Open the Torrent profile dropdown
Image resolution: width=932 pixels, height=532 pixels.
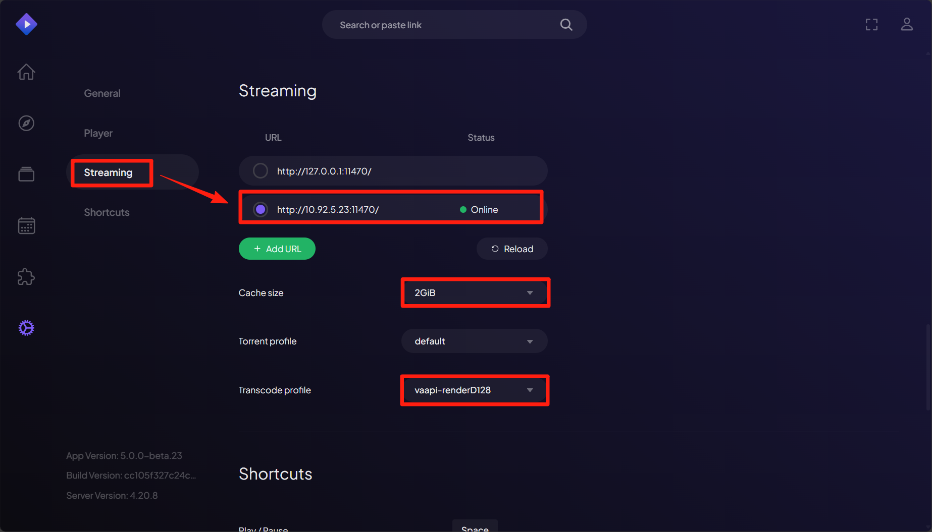click(474, 341)
